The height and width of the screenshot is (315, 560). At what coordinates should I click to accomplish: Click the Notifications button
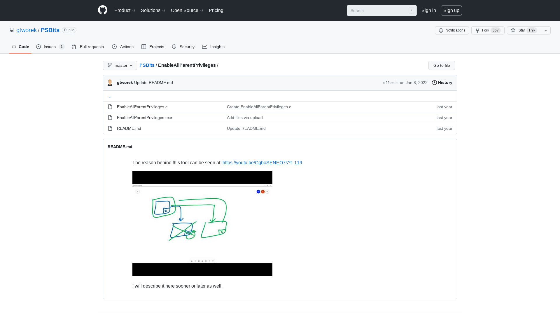tap(452, 30)
